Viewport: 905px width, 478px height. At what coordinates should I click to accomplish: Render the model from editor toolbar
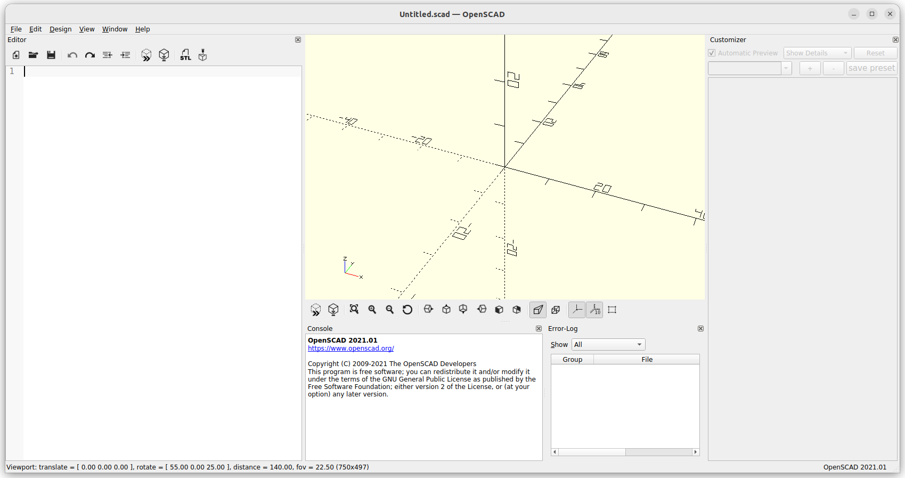164,55
